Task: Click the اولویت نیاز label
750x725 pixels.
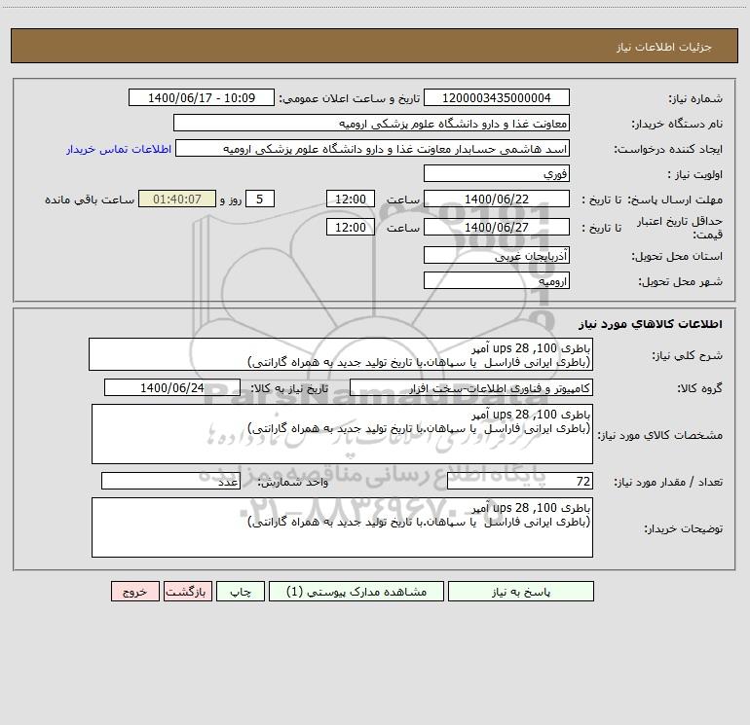Action: pos(695,174)
